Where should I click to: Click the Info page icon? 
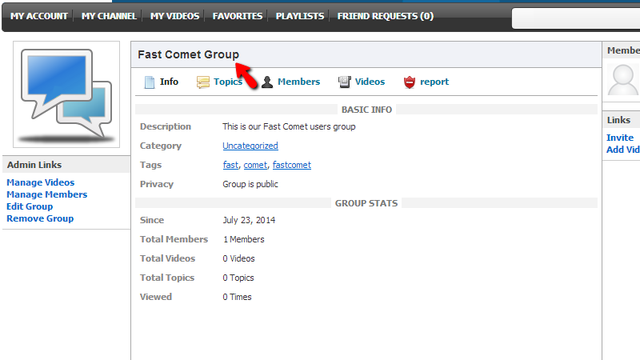click(x=150, y=82)
